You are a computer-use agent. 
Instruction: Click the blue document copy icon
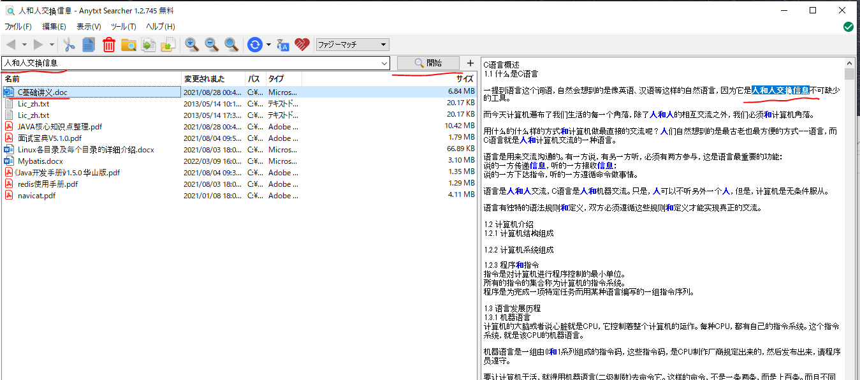coord(89,45)
